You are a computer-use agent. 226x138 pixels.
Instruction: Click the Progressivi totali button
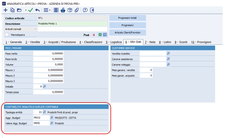coord(127,18)
